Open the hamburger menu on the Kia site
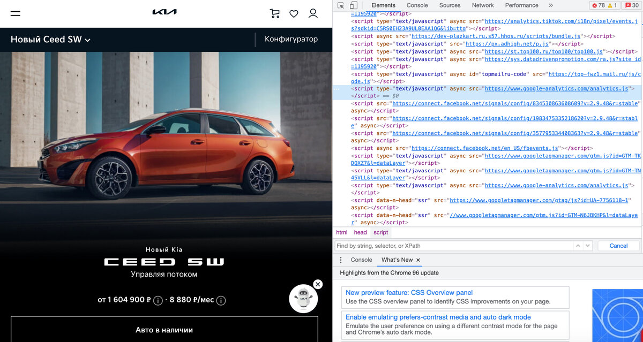Screen dimensions: 643x342 tap(16, 13)
